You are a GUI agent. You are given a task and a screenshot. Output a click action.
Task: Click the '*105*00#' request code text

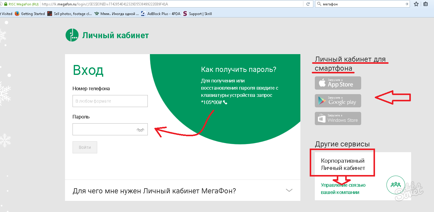coord(212,103)
